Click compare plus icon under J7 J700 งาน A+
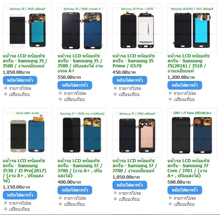220x215 pixels. click(60, 204)
